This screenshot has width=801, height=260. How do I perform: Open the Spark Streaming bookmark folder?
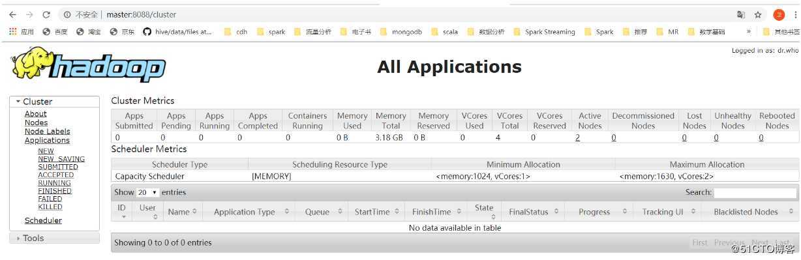pos(545,31)
